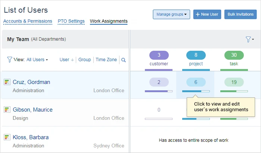This screenshot has height=153, width=261.
Task: Sort users by Time Zone
Action: click(x=106, y=60)
